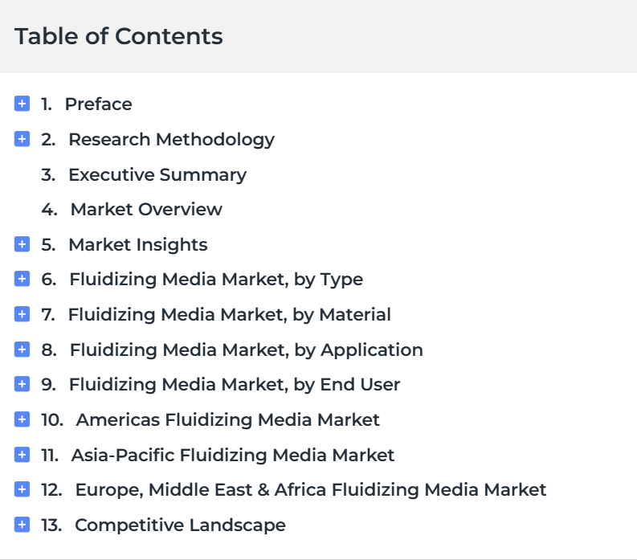Viewport: 637px width, 560px height.
Task: Expand Fluidizing Media Market, by Type
Action: [x=22, y=279]
